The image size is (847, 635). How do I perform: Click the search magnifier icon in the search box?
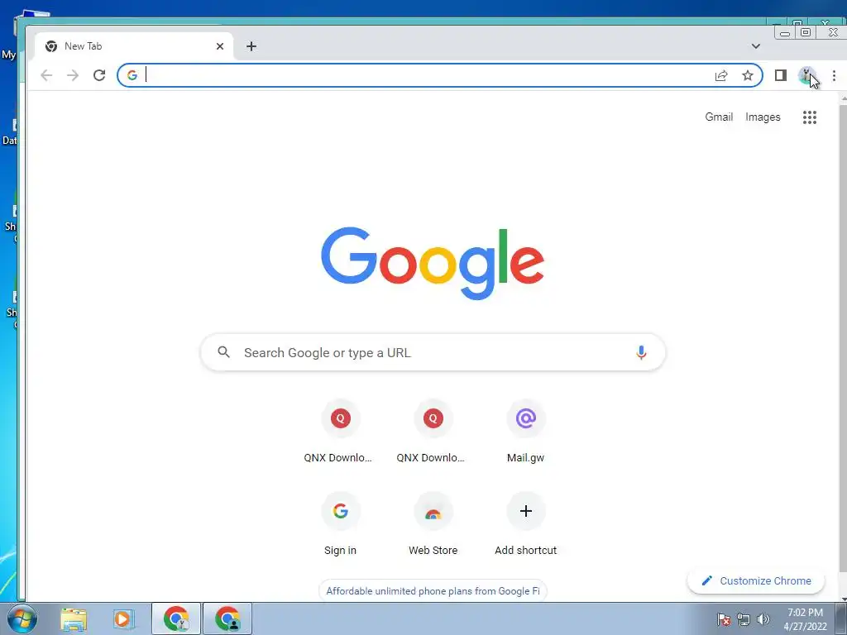(223, 352)
